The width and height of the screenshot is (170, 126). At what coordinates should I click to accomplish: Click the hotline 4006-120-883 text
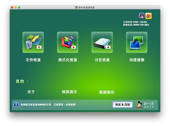136,25
